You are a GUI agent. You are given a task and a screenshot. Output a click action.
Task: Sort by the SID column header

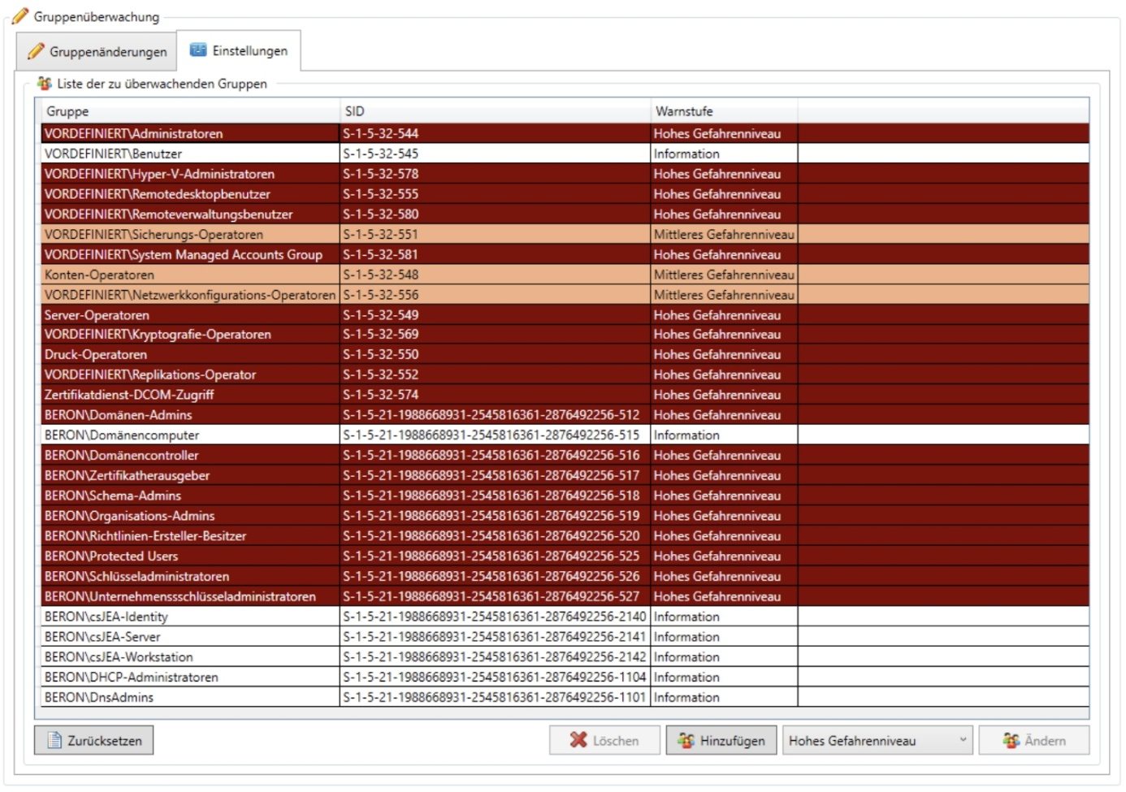tap(494, 111)
